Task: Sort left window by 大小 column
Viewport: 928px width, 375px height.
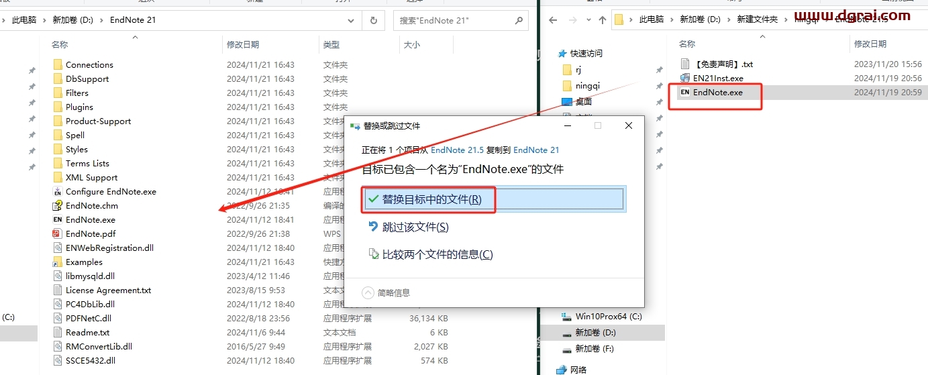Action: tap(411, 45)
